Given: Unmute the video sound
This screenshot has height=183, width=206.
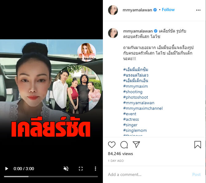Looking at the screenshot, I should coord(66,169).
